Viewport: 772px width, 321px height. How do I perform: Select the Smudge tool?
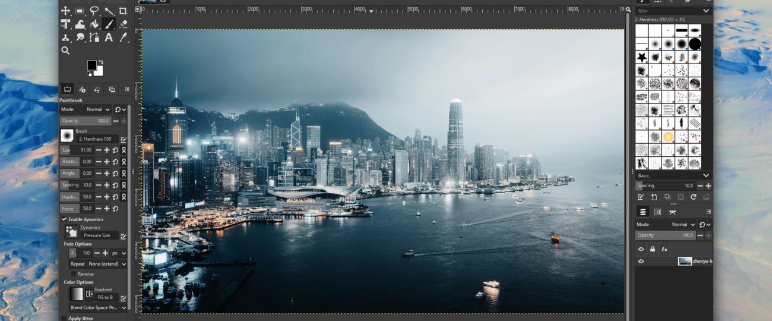click(80, 37)
